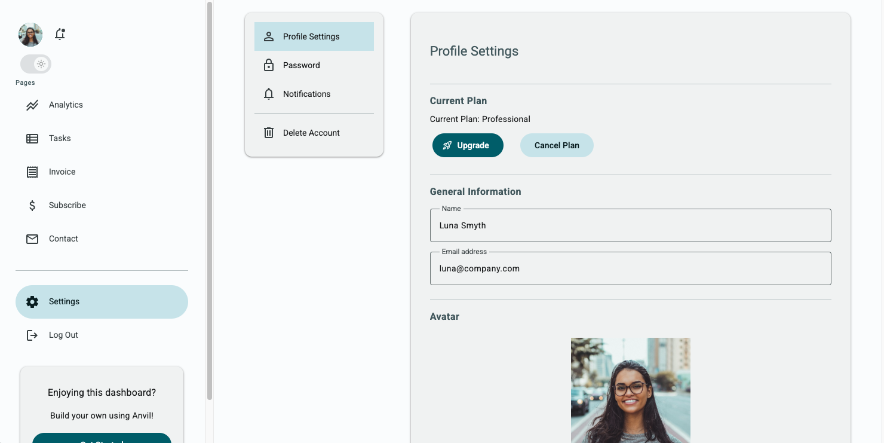Toggle the light/dark theme switch
Image resolution: width=884 pixels, height=443 pixels.
[x=36, y=64]
